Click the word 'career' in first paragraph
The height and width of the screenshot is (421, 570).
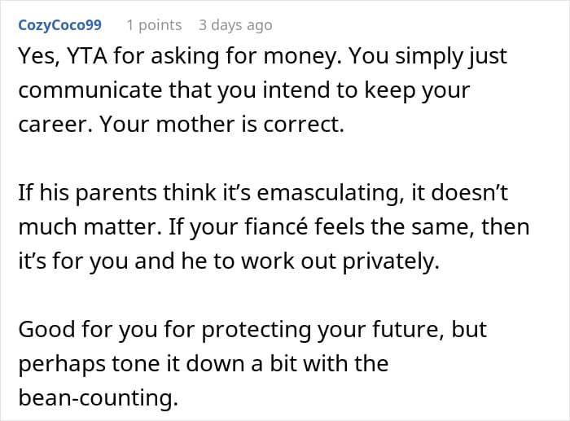(55, 125)
